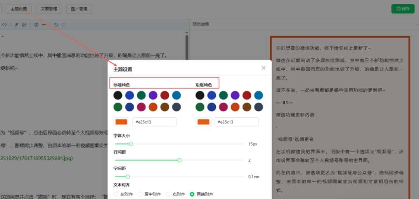Open the 标题颜色 custom color picker box
The image size is (419, 199).
(x=121, y=122)
